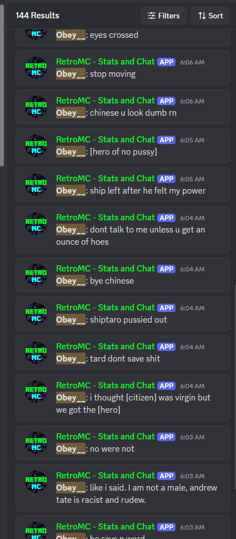Open the Sort dropdown
The image size is (236, 539).
[x=210, y=16]
